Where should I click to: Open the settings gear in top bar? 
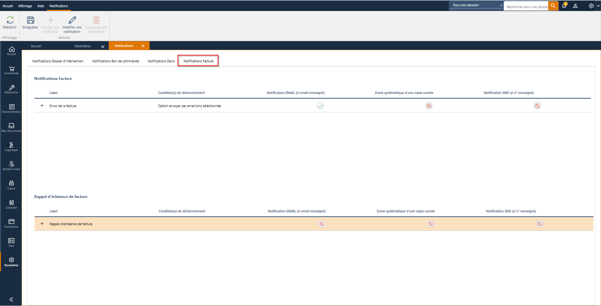(591, 6)
